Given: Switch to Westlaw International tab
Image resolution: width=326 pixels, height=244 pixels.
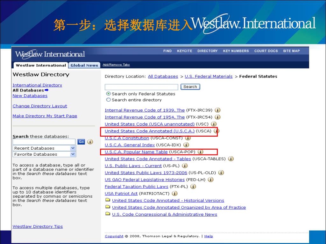Looking at the screenshot, I should [x=41, y=65].
